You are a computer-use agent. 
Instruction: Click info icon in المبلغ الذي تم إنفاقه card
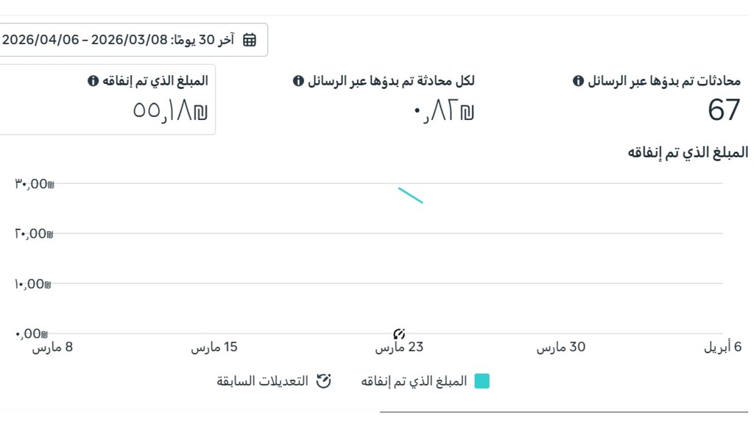(93, 81)
